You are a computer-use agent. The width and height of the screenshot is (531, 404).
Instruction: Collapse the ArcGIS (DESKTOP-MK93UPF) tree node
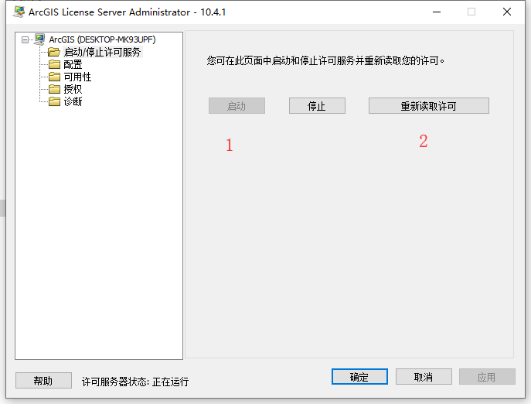(25, 40)
